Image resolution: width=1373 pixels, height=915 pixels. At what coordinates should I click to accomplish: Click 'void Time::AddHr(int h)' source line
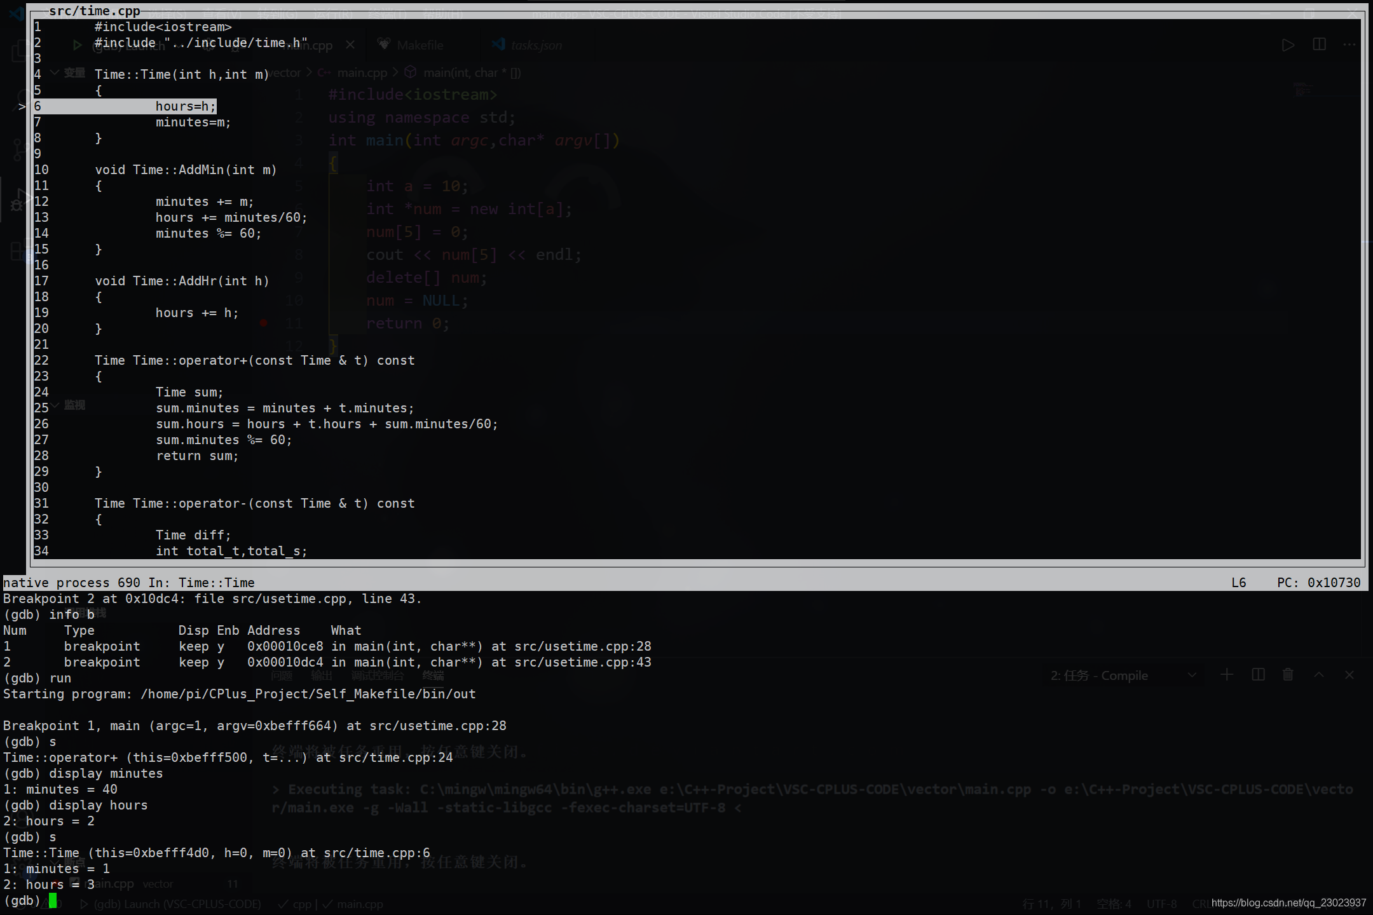pyautogui.click(x=182, y=281)
